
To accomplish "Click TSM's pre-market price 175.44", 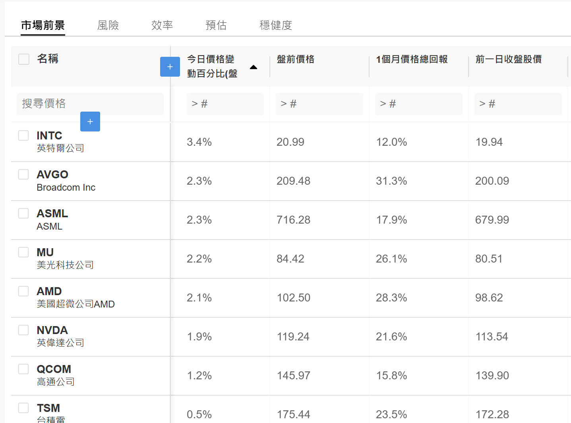I will [x=293, y=414].
